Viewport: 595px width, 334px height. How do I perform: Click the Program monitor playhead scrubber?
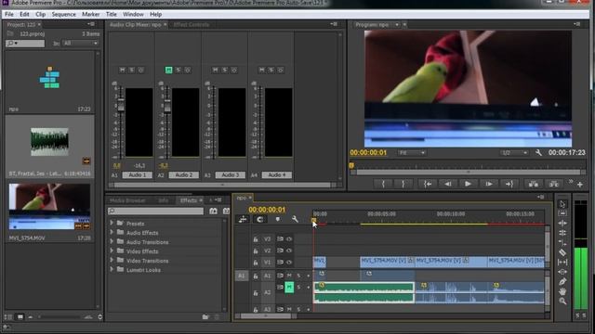coord(351,165)
